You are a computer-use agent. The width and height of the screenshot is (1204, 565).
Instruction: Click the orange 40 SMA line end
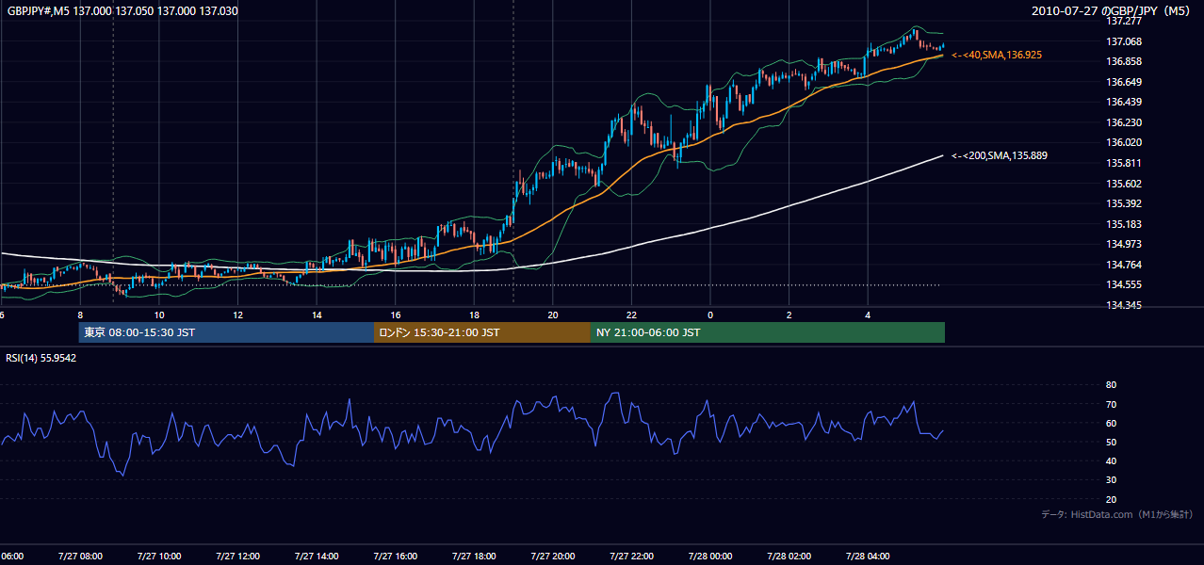(942, 56)
